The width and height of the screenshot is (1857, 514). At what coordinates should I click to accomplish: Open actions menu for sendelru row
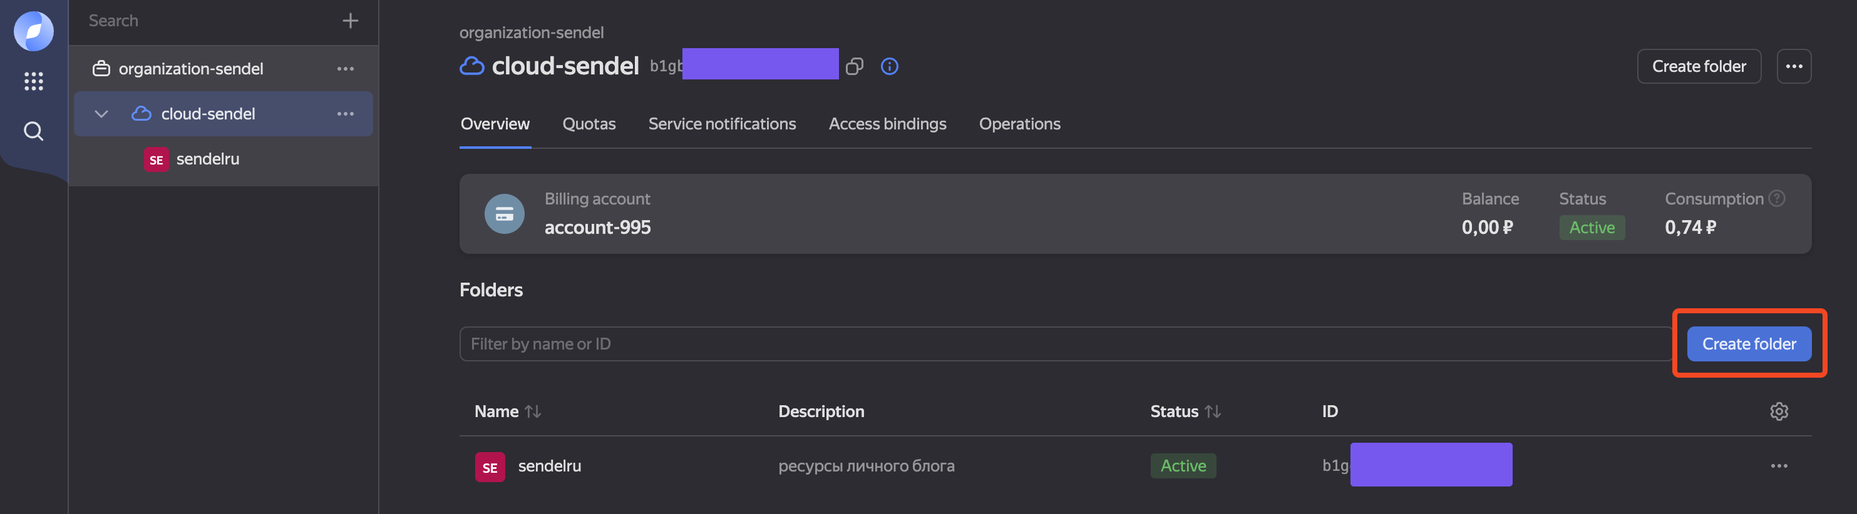pos(1778,466)
